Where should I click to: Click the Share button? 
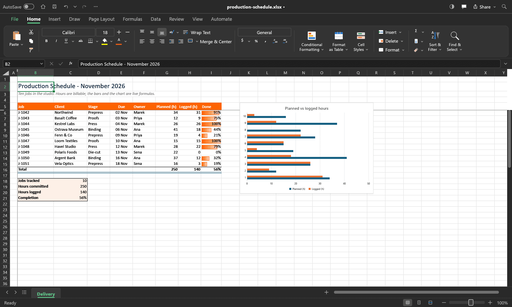coord(484,7)
